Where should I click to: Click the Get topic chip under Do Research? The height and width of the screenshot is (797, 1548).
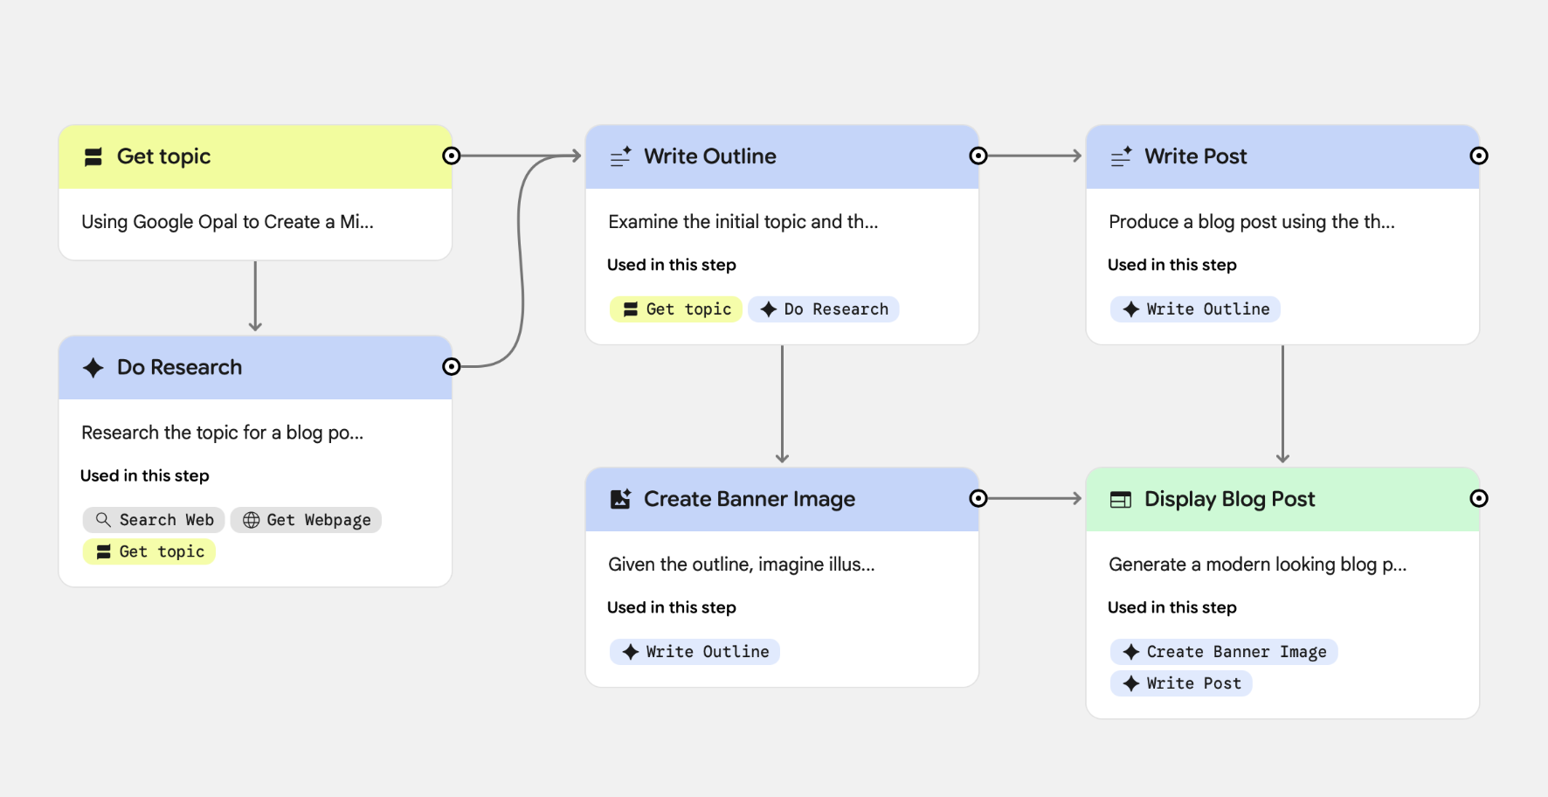(x=149, y=551)
